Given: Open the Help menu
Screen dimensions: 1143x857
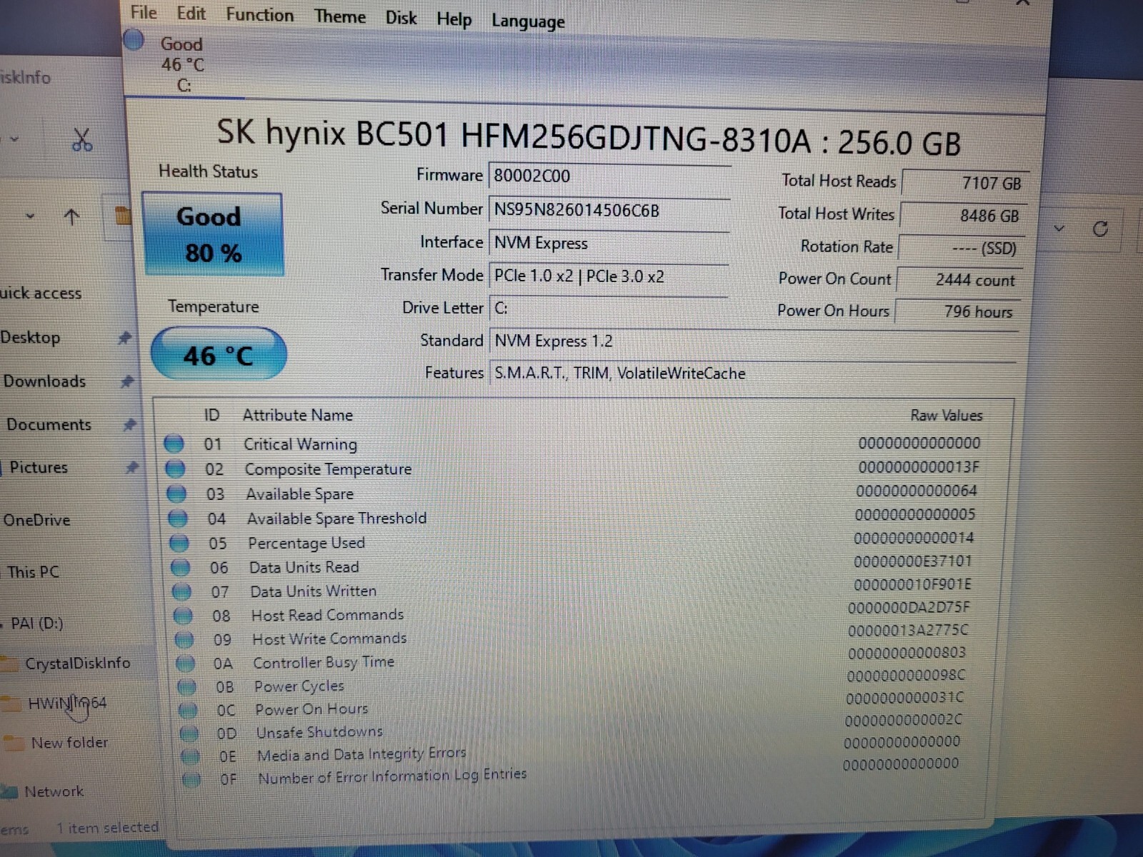Looking at the screenshot, I should pyautogui.click(x=454, y=19).
